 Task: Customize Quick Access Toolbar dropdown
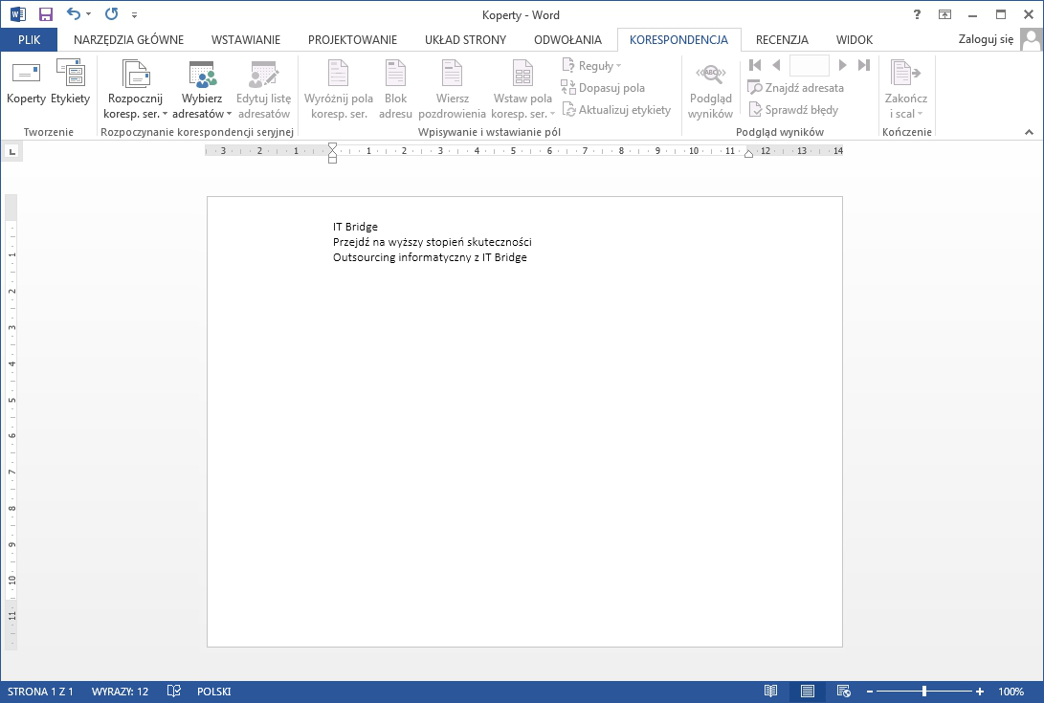pyautogui.click(x=135, y=14)
